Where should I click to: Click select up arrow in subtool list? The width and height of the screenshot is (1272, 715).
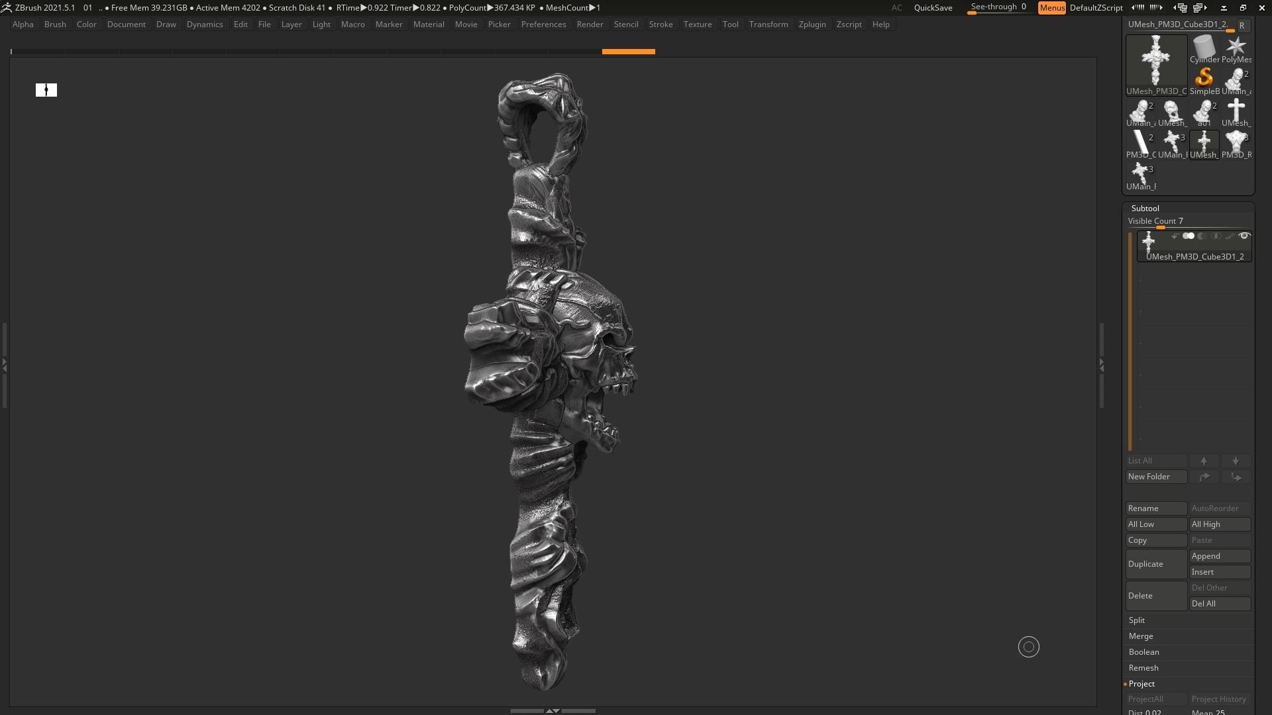[1204, 461]
